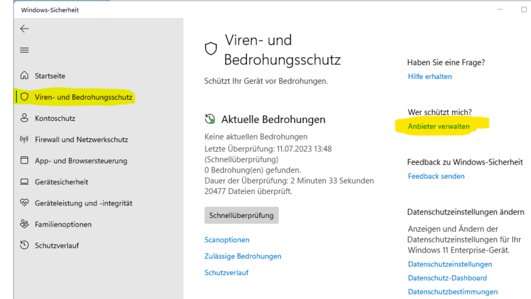
Task: Open the hamburger navigation menu
Action: click(25, 50)
